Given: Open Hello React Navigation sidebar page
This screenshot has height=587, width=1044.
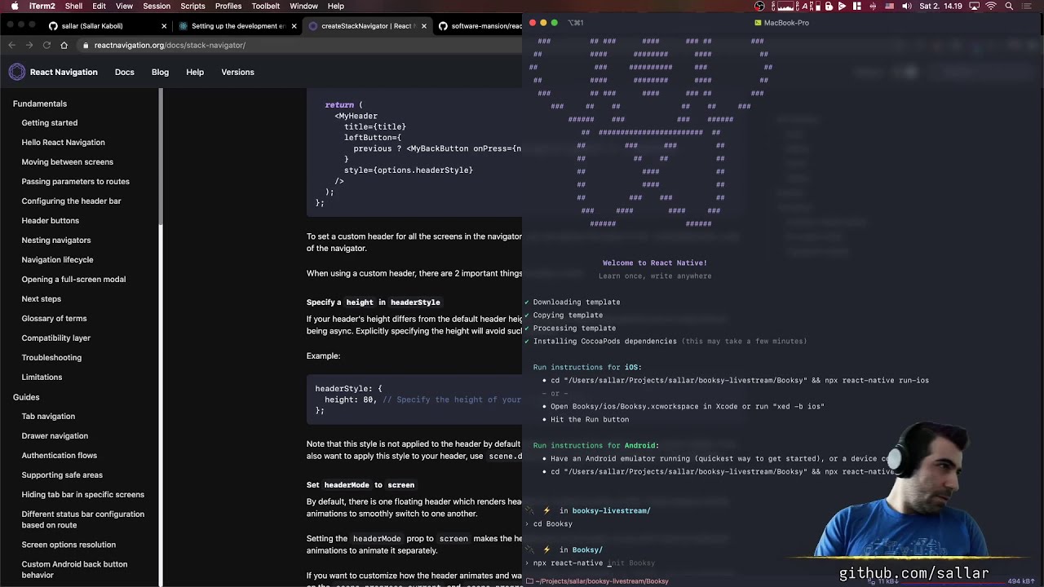Looking at the screenshot, I should coord(63,142).
